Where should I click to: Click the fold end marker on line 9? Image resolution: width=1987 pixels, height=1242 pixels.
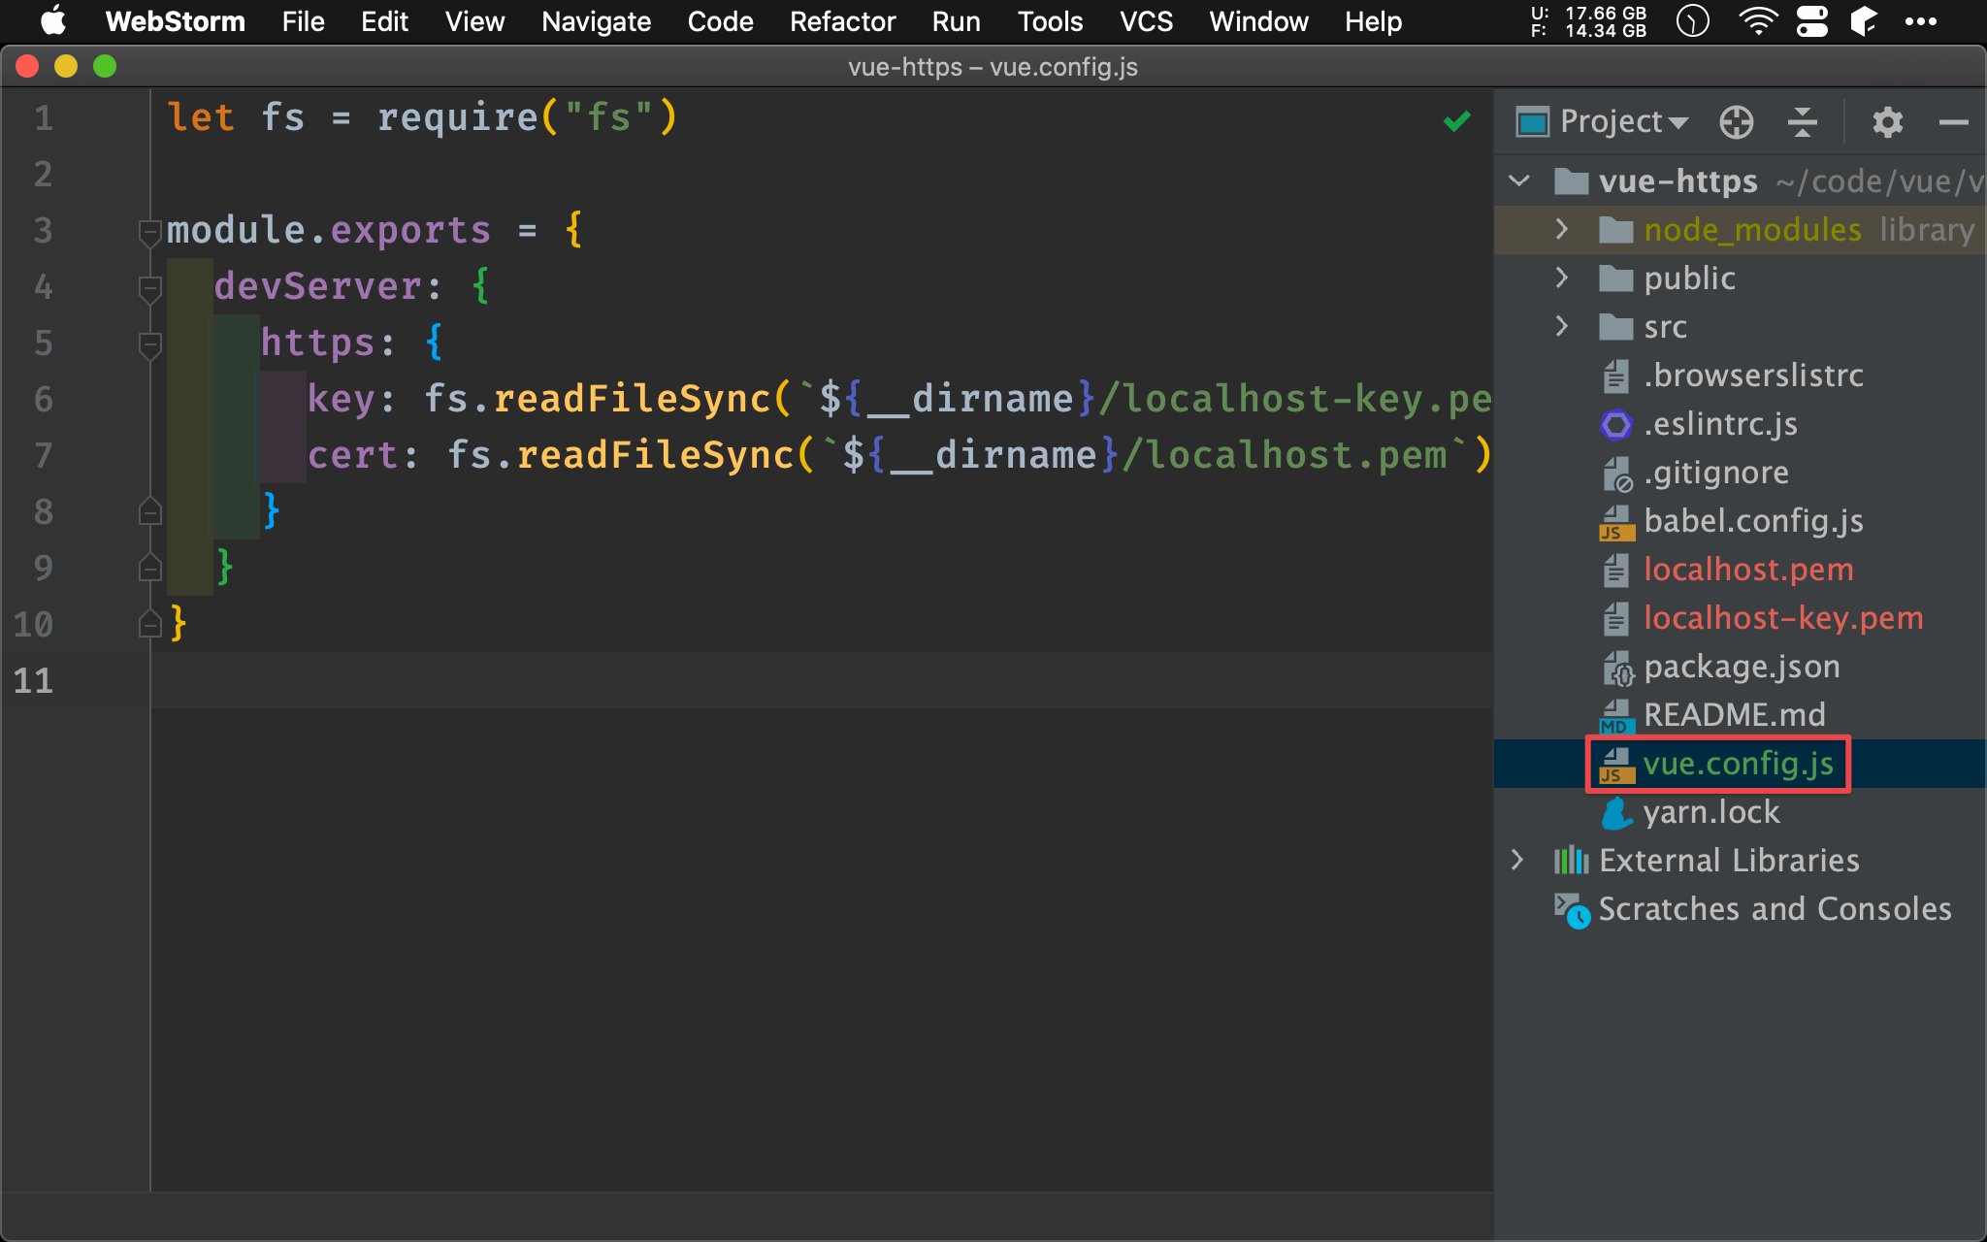coord(149,568)
